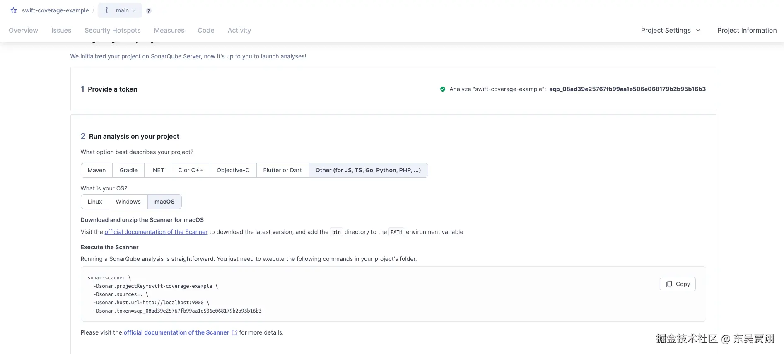
Task: Click the favorite star icon beside project name
Action: [14, 10]
